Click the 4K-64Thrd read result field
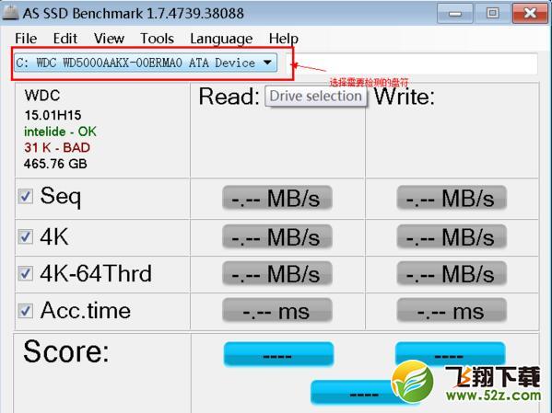This screenshot has height=413, width=552. click(277, 273)
